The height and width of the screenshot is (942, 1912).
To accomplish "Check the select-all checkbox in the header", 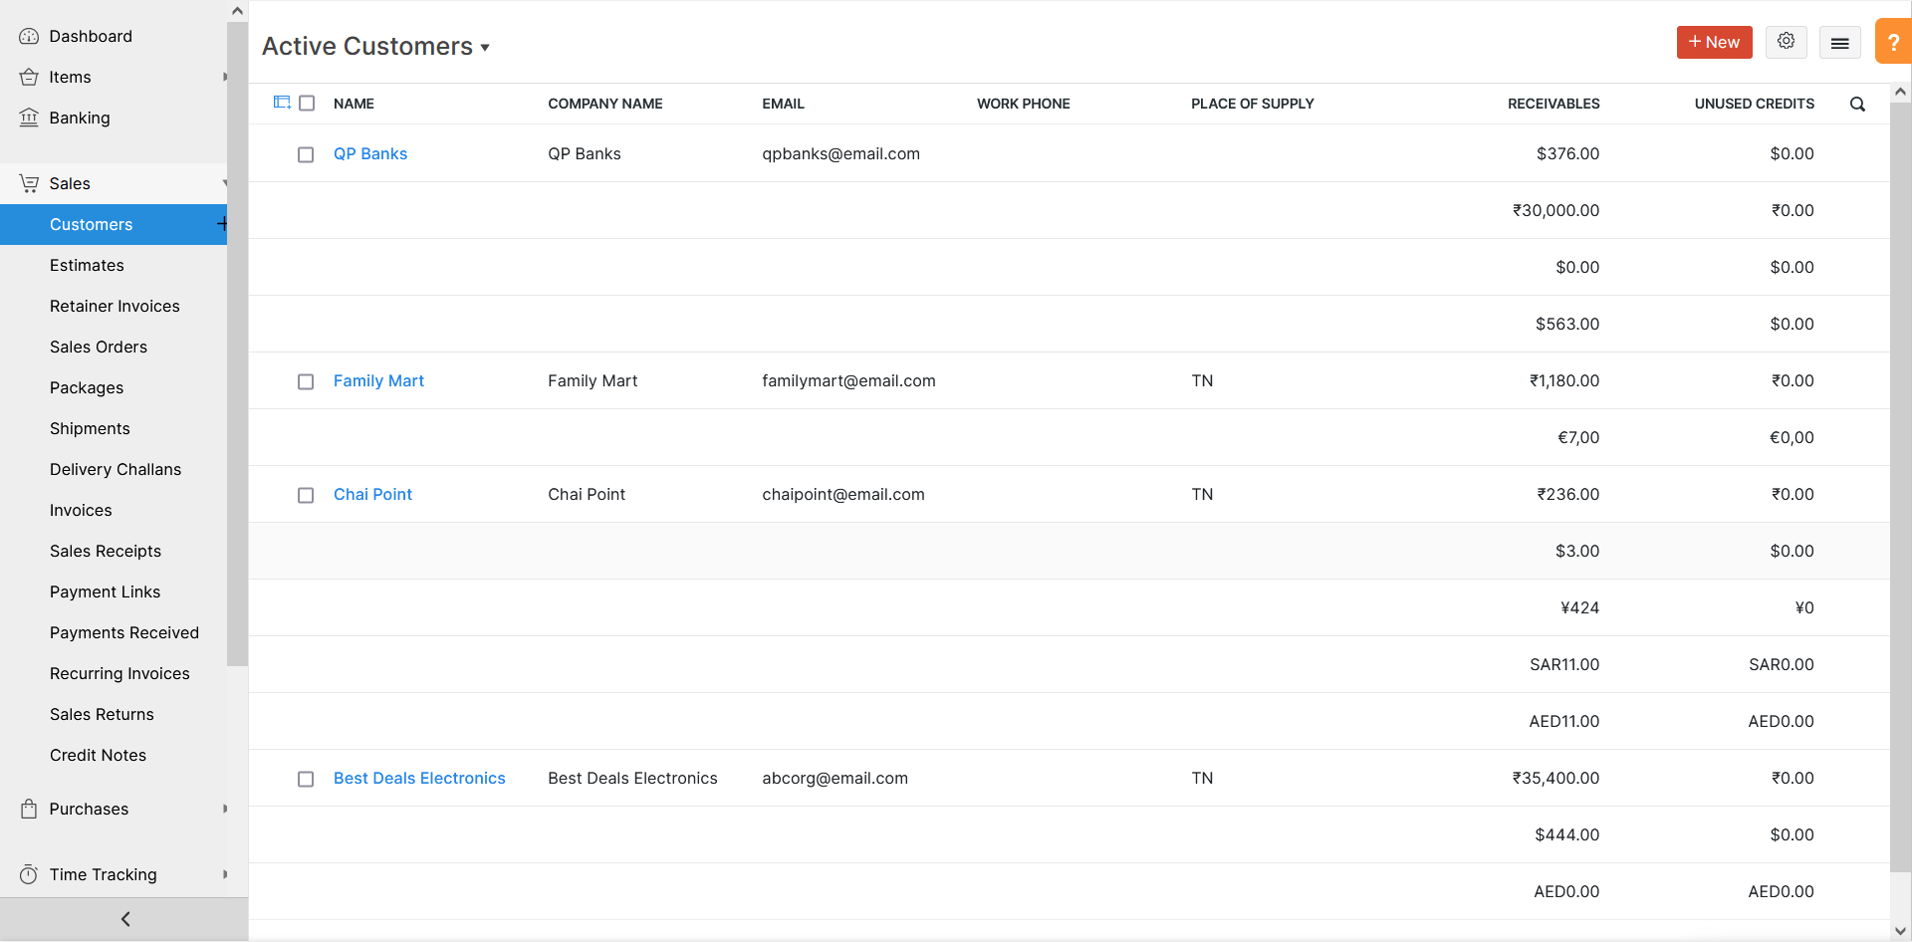I will point(307,103).
